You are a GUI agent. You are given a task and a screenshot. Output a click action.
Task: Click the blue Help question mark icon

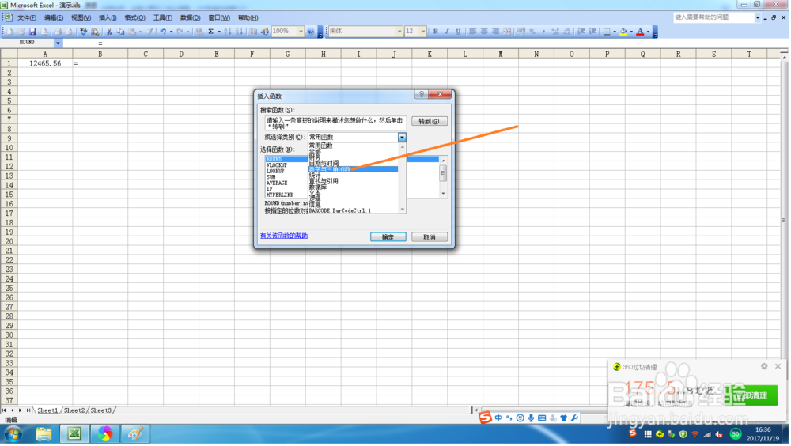(x=311, y=32)
